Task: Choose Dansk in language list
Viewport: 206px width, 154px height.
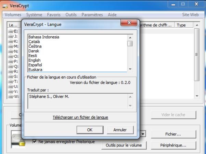Action: [78, 51]
